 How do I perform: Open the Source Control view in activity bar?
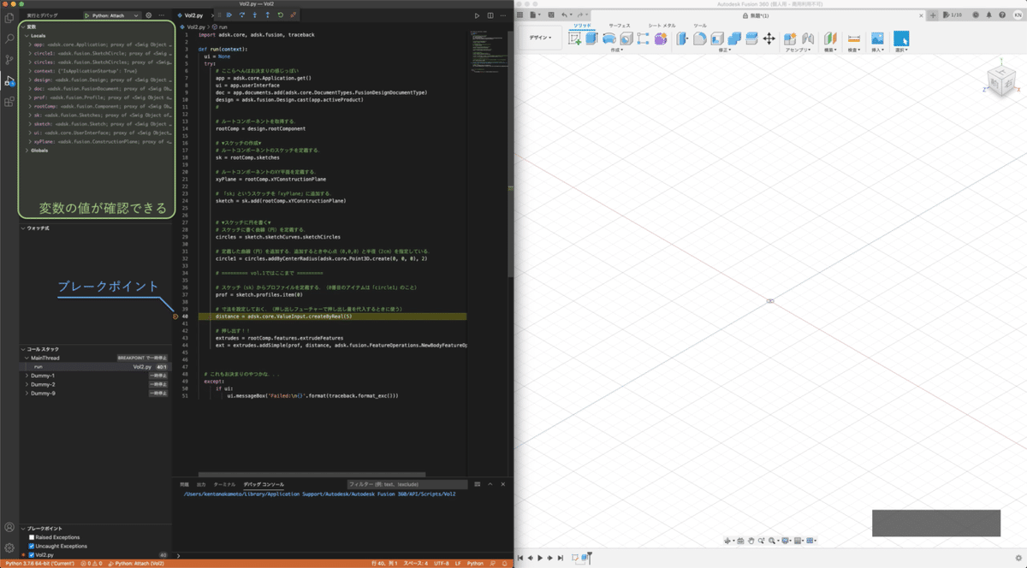point(9,60)
